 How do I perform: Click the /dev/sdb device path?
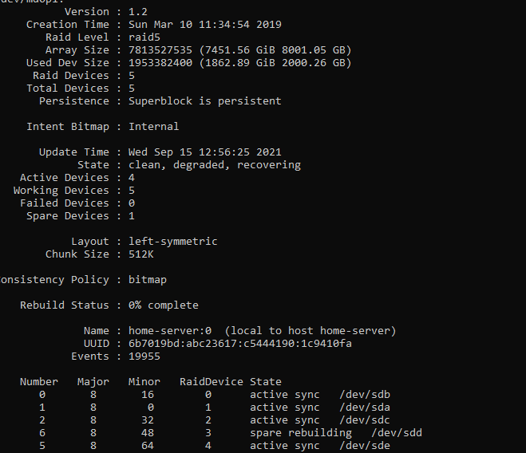[x=365, y=395]
